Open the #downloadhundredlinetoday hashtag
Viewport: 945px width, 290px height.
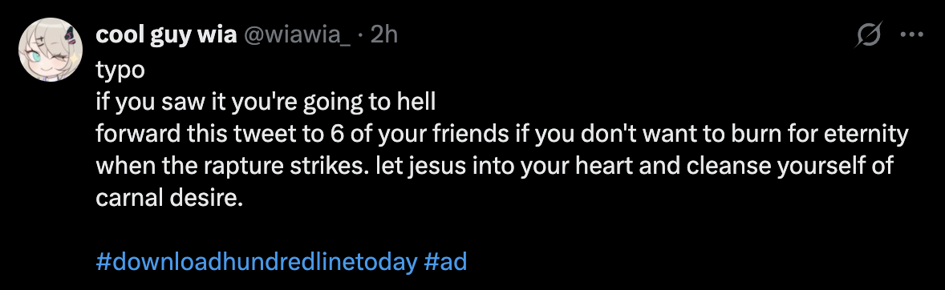point(257,262)
